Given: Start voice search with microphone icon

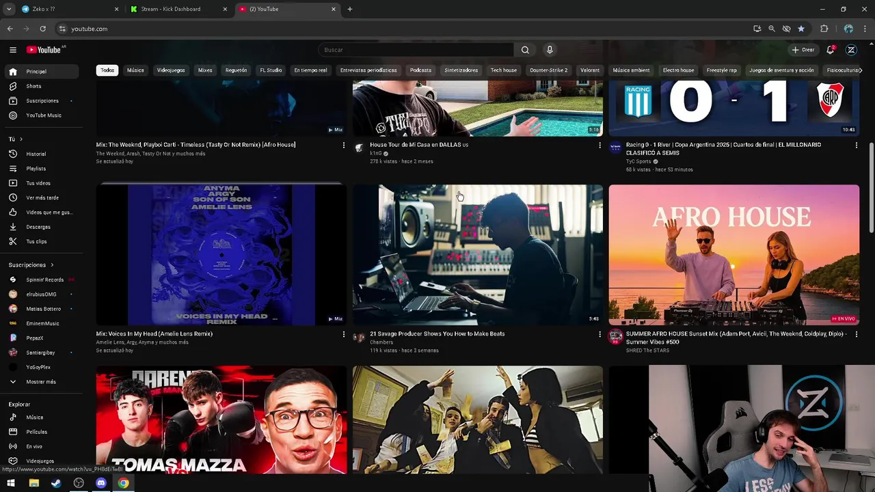Looking at the screenshot, I should click(550, 50).
